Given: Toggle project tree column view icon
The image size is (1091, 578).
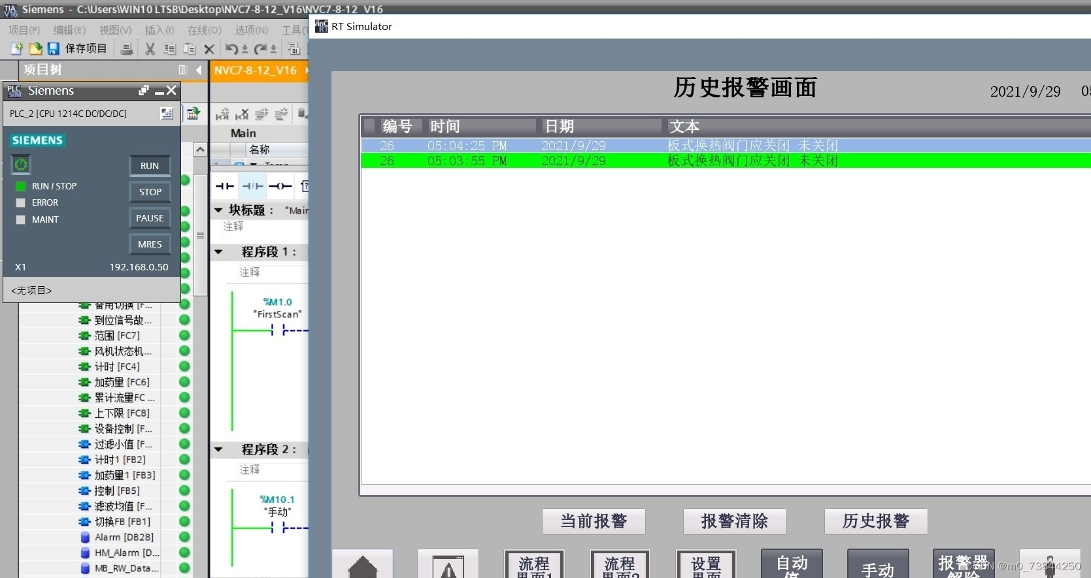Looking at the screenshot, I should (183, 70).
